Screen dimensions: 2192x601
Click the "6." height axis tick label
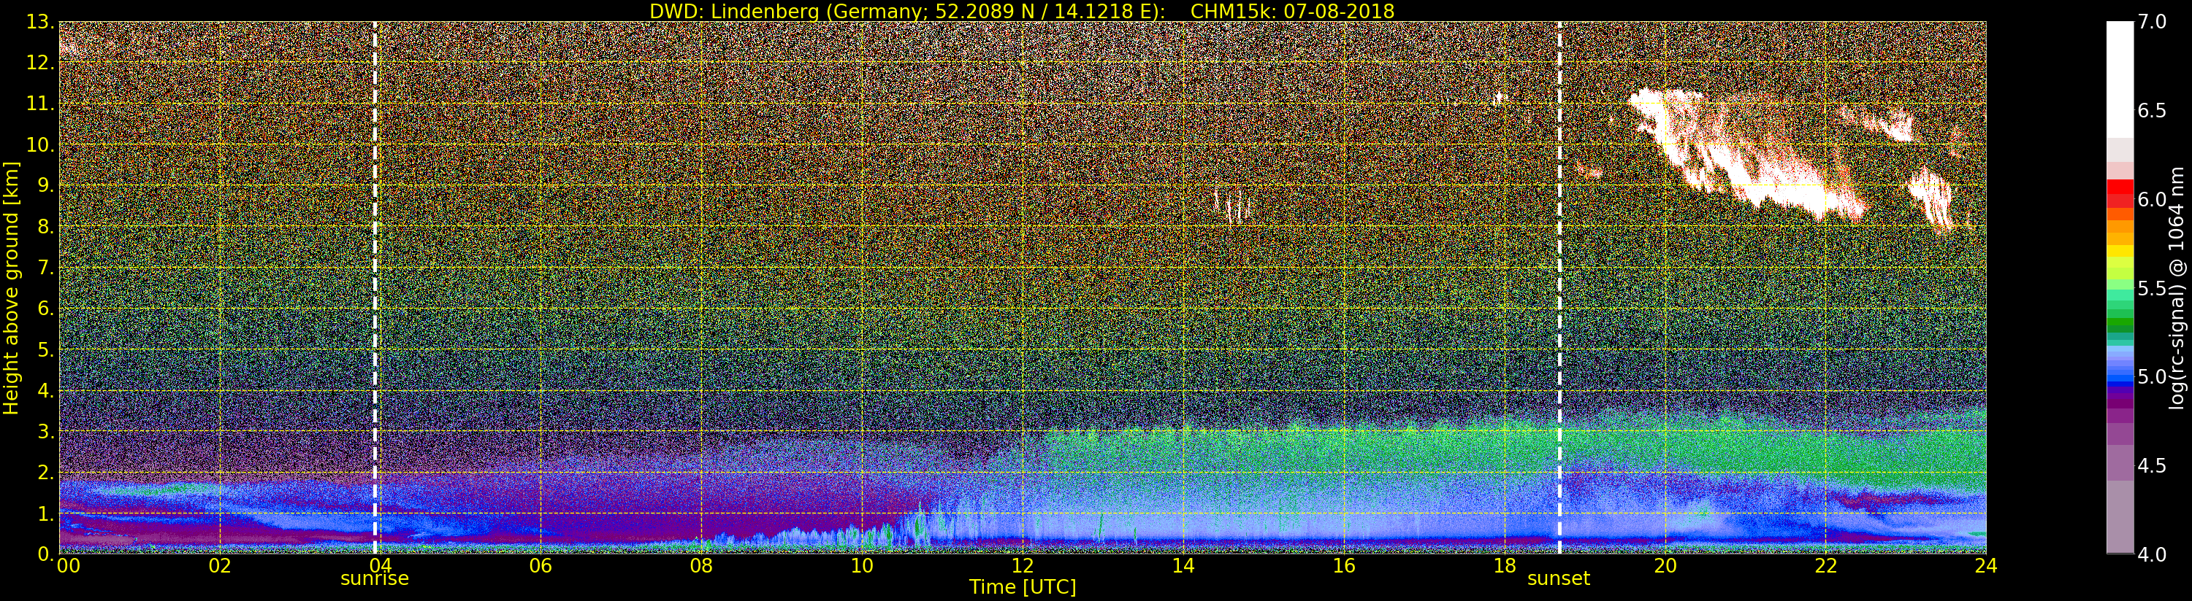[x=45, y=309]
